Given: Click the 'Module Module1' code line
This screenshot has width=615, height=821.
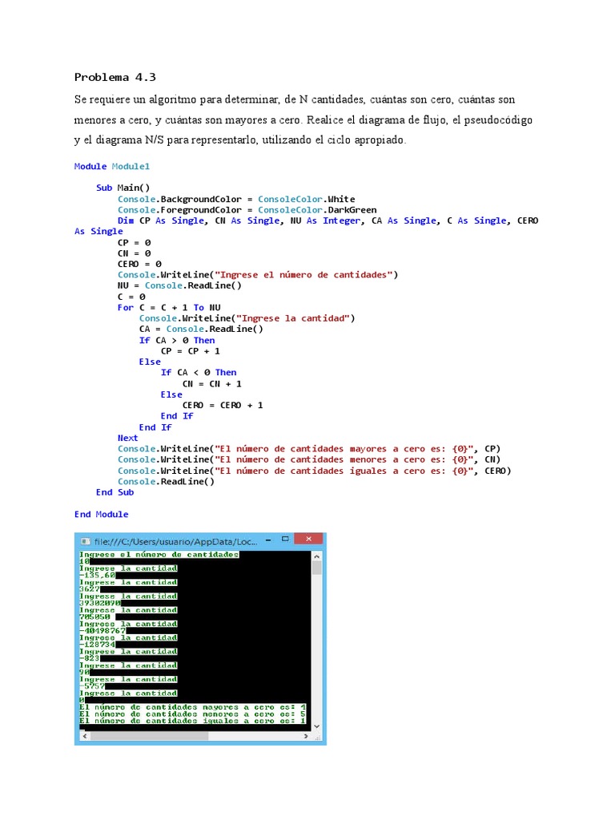Looking at the screenshot, I should pos(112,167).
